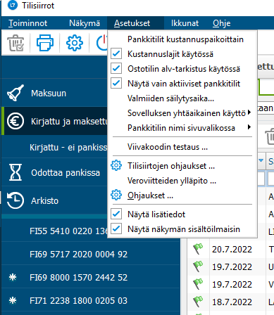The image size is (274, 315).
Task: Click green flag in 20.7.2022 row
Action: [x=198, y=249]
